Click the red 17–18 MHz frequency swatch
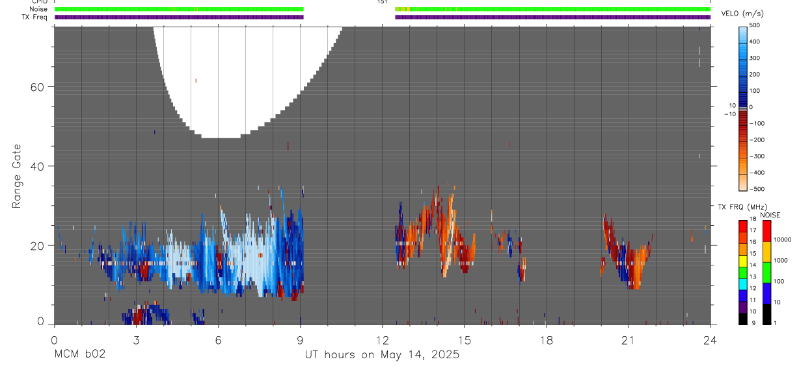The width and height of the screenshot is (799, 368). pos(743,226)
